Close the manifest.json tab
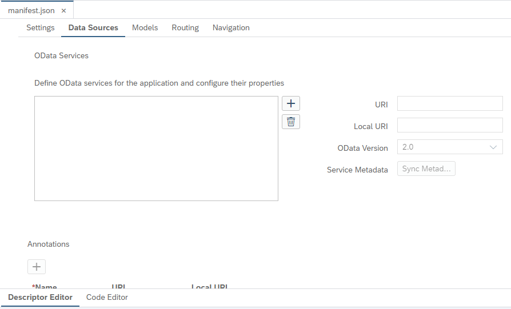This screenshot has width=511, height=309. point(64,11)
